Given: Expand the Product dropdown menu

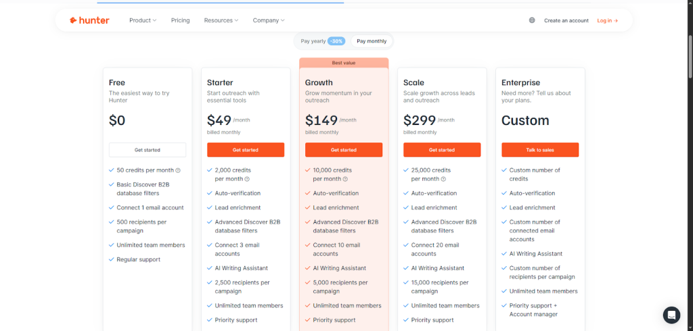Looking at the screenshot, I should click(x=142, y=20).
